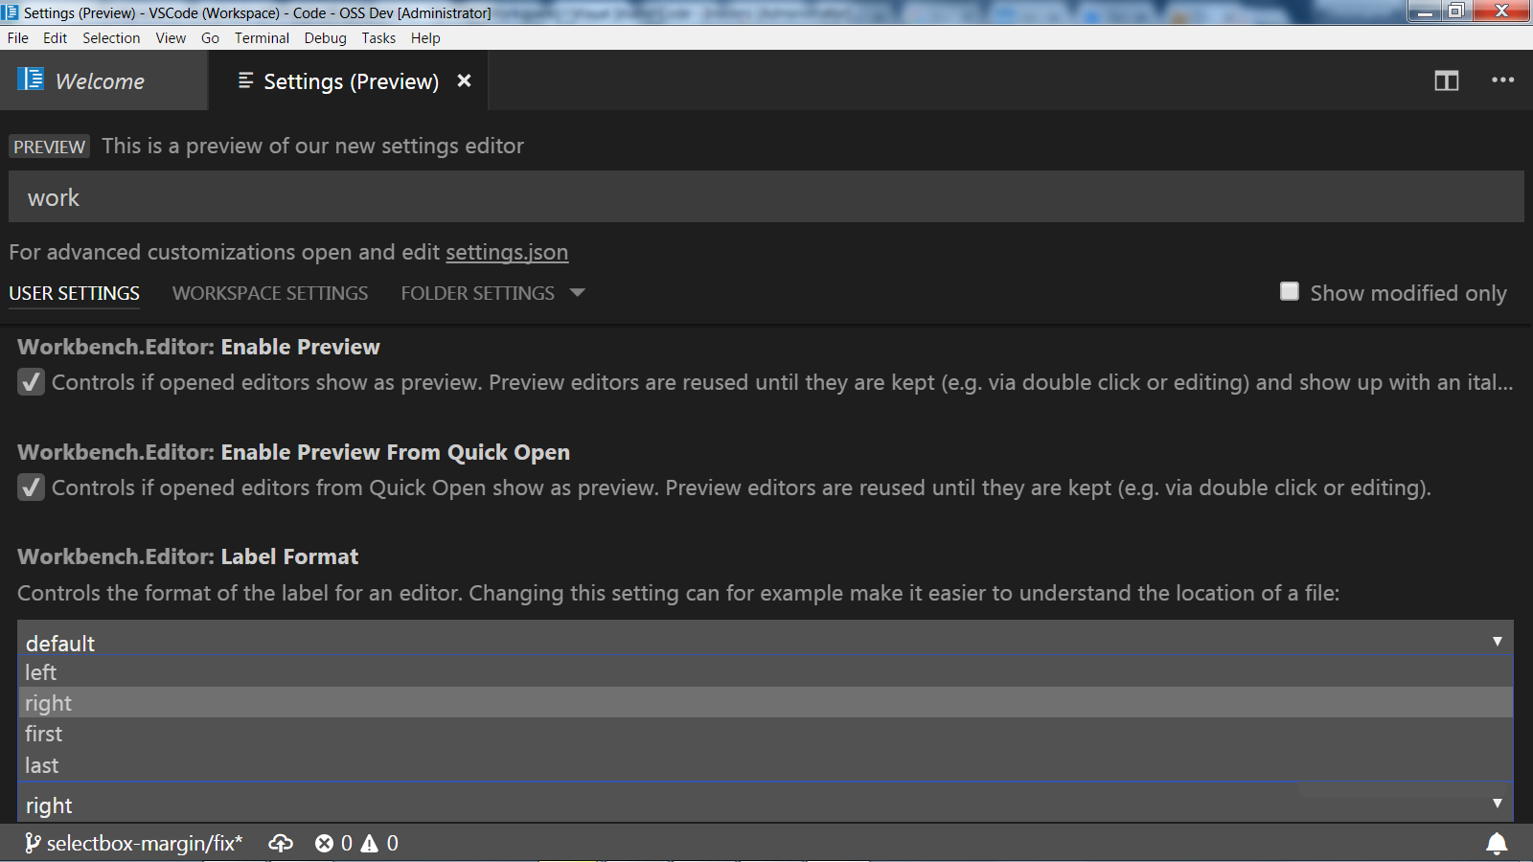Click the git branch icon in status bar
This screenshot has height=862, width=1533.
coord(32,843)
